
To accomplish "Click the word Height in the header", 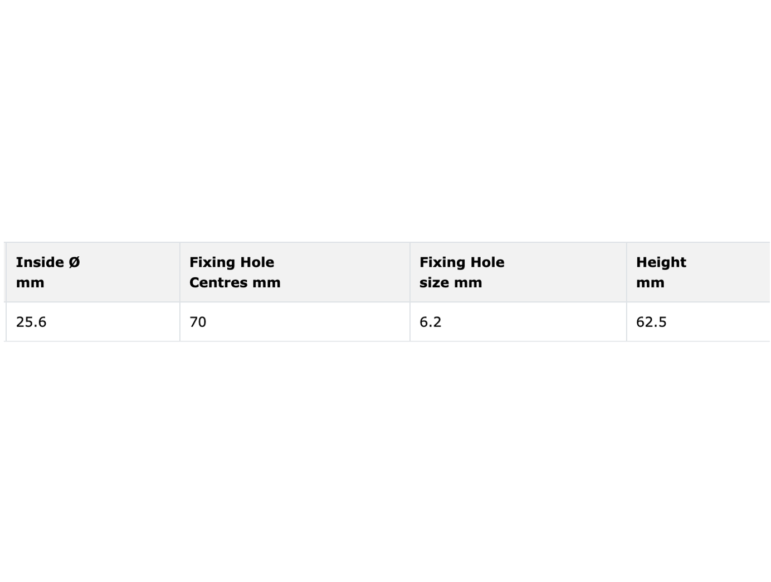I will 661,262.
